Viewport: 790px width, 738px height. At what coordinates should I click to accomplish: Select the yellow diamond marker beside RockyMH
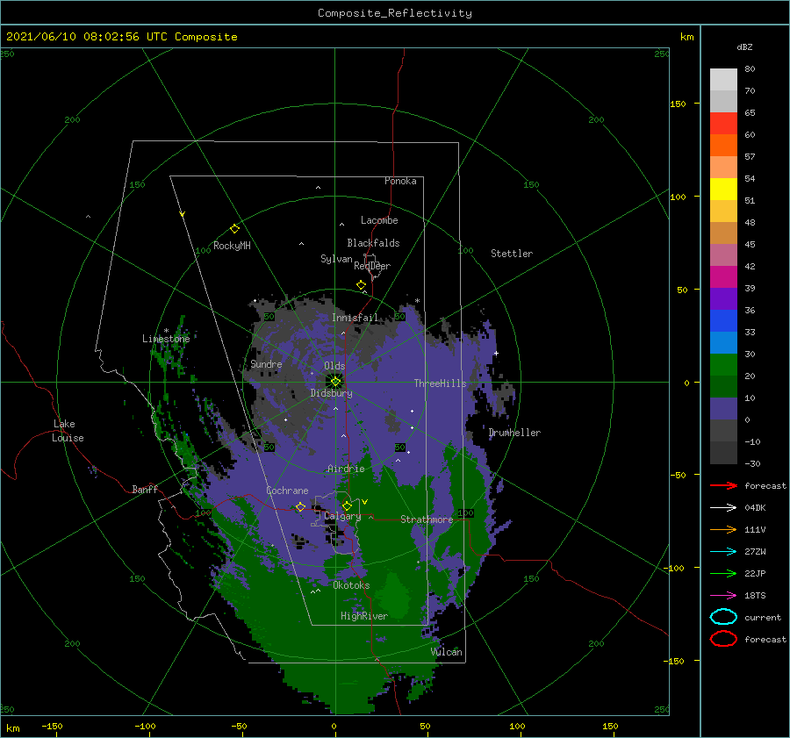coord(234,229)
